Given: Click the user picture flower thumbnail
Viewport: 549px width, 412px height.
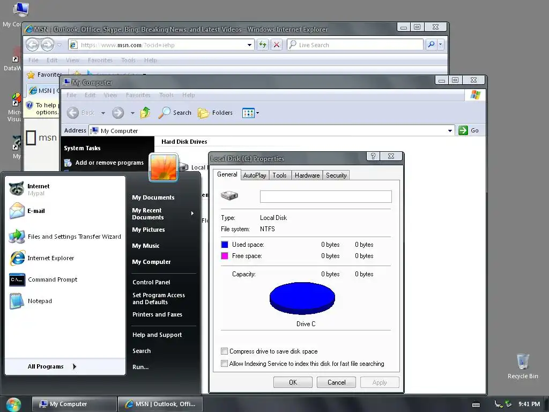Looking at the screenshot, I should coord(164,167).
